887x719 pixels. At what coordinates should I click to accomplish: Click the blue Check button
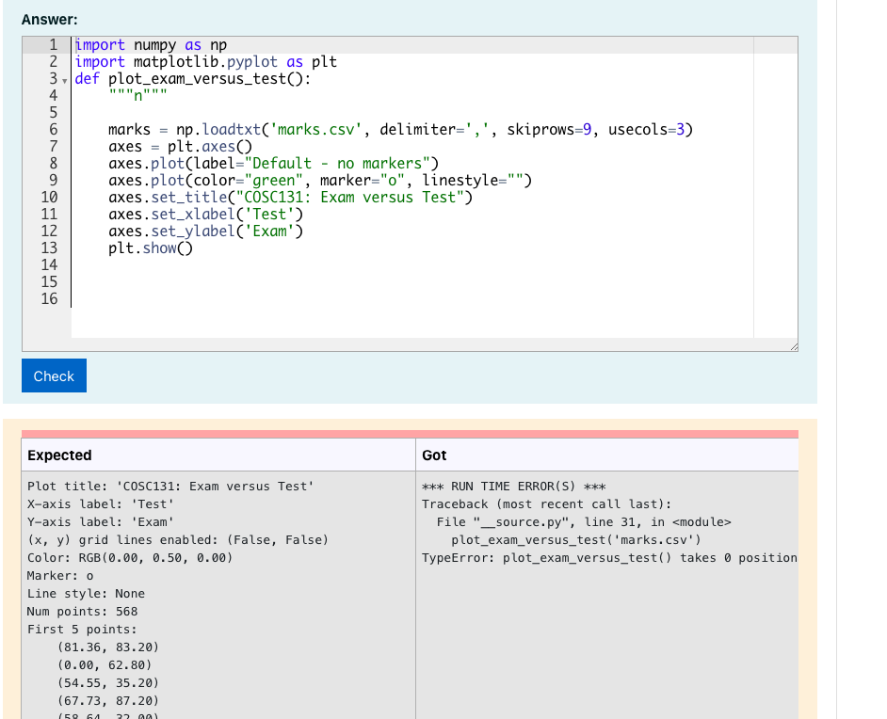[54, 375]
